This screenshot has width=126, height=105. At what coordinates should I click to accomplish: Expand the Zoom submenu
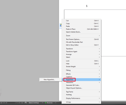click(81, 36)
